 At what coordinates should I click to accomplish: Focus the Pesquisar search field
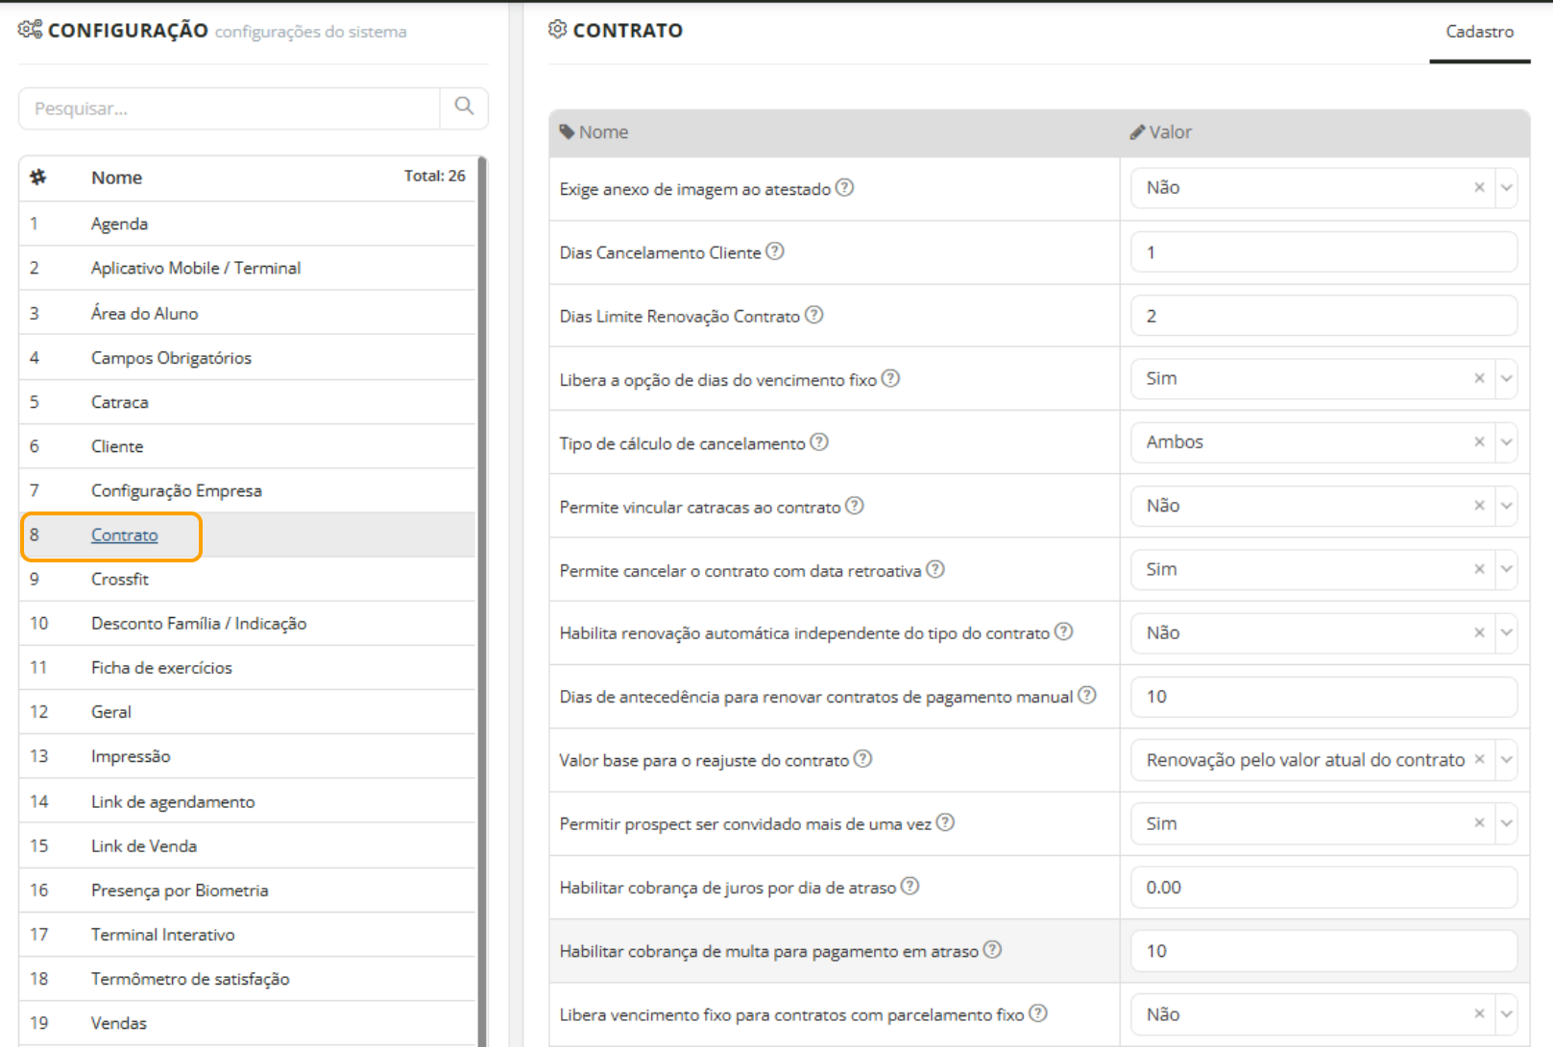[230, 108]
